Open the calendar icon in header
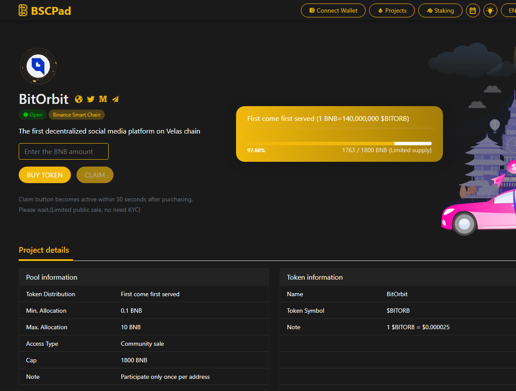This screenshot has height=391, width=516. click(473, 10)
